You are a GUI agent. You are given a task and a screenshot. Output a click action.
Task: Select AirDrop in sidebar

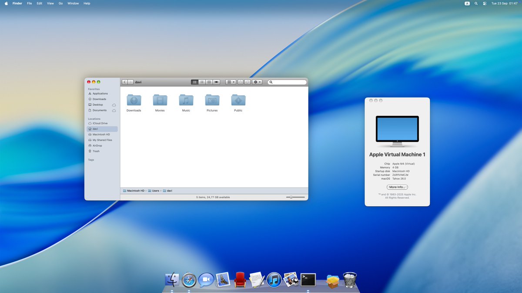(102, 146)
